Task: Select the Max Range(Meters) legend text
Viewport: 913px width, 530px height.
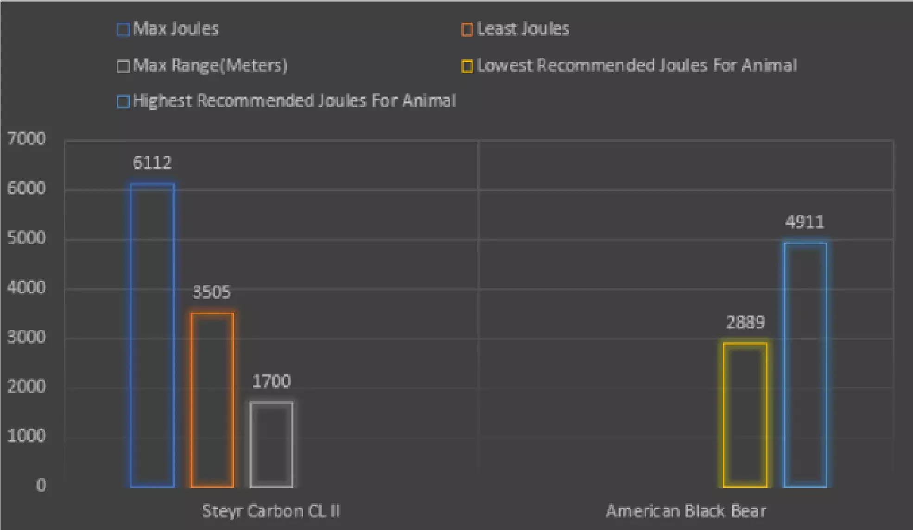Action: click(210, 65)
